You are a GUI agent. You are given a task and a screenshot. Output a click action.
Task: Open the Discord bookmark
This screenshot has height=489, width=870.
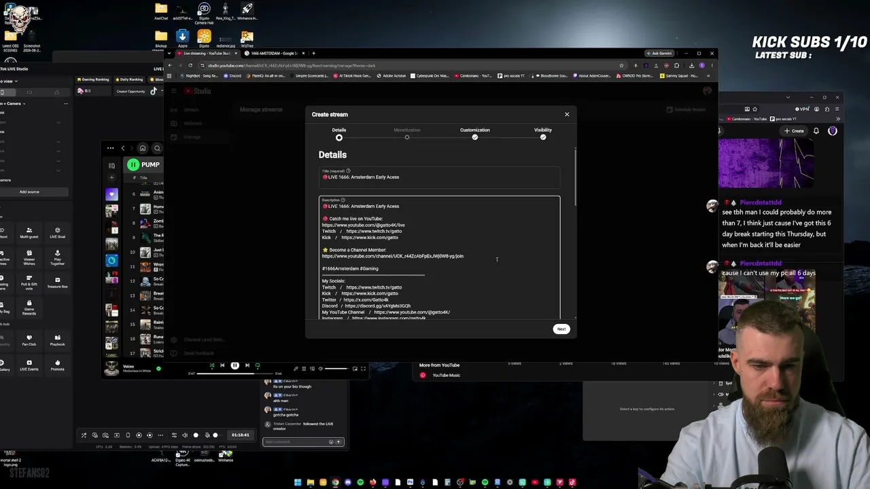coord(234,75)
